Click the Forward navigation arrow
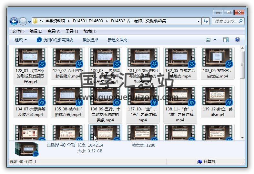 click(x=23, y=21)
